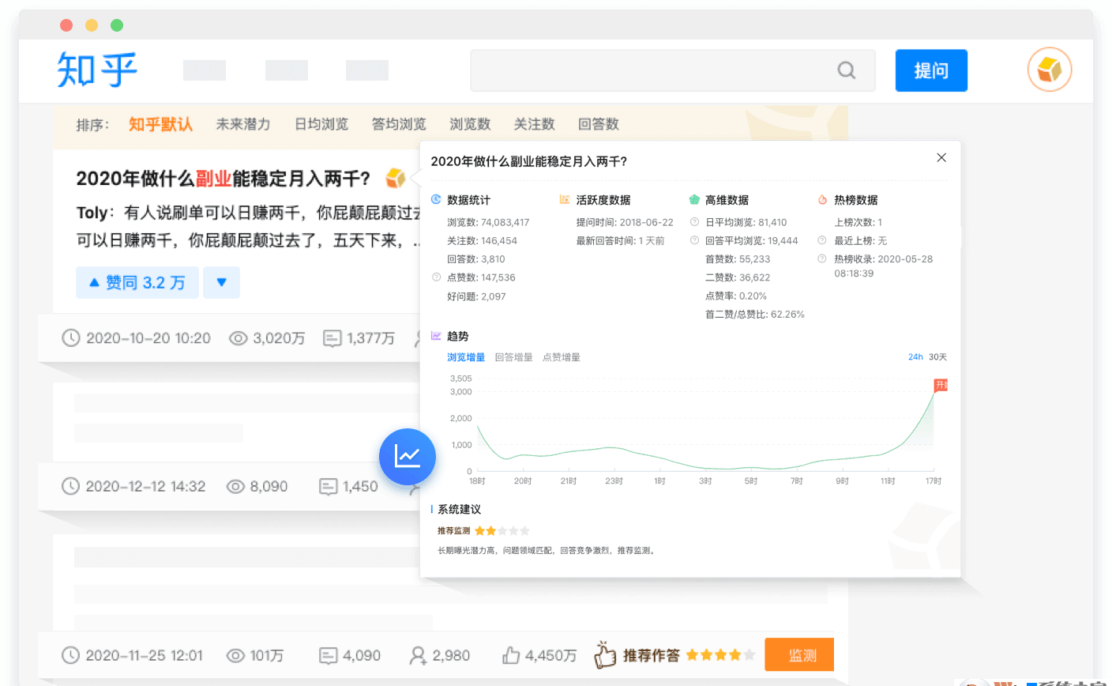Click the 推荐监测 star rating

tap(502, 531)
